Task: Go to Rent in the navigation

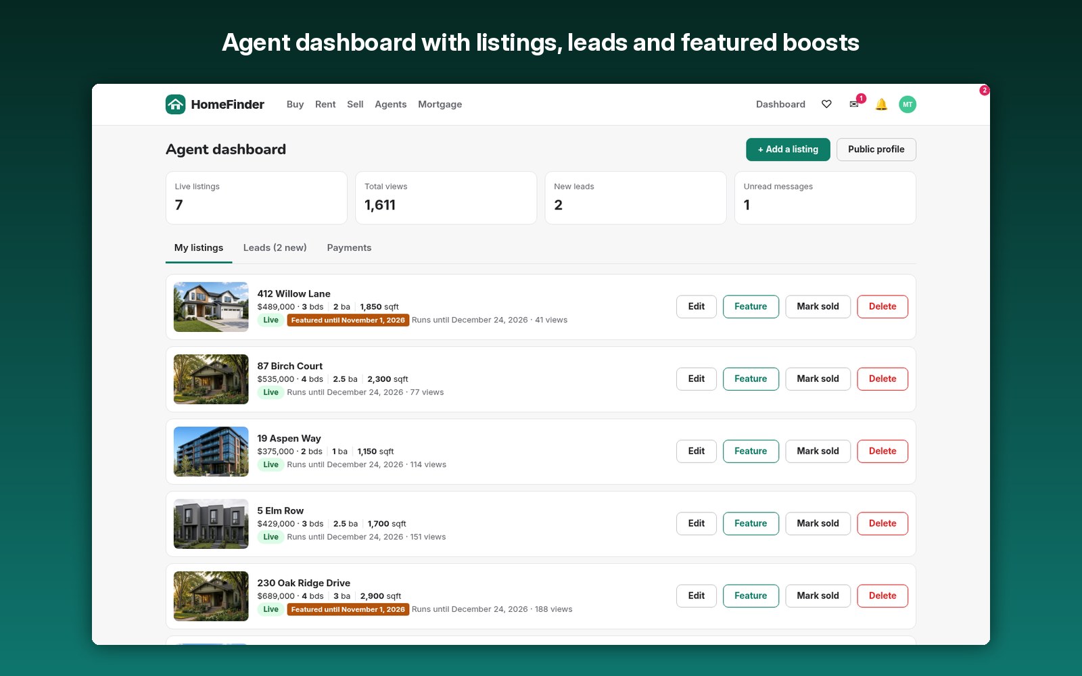Action: (325, 104)
